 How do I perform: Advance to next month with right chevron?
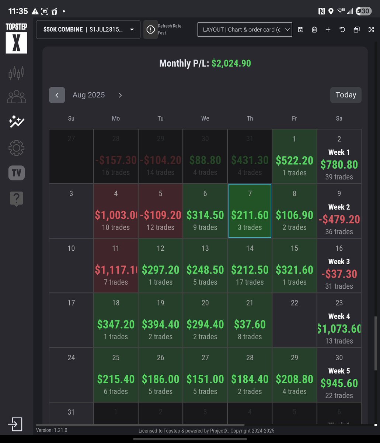120,95
